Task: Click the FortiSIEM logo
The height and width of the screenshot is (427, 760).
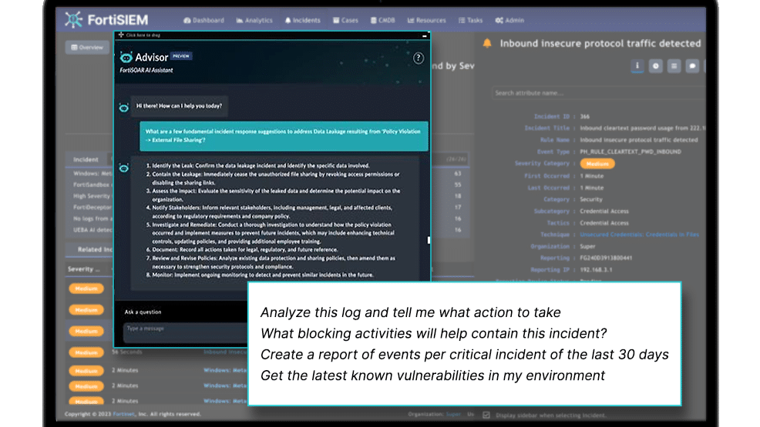Action: [106, 20]
